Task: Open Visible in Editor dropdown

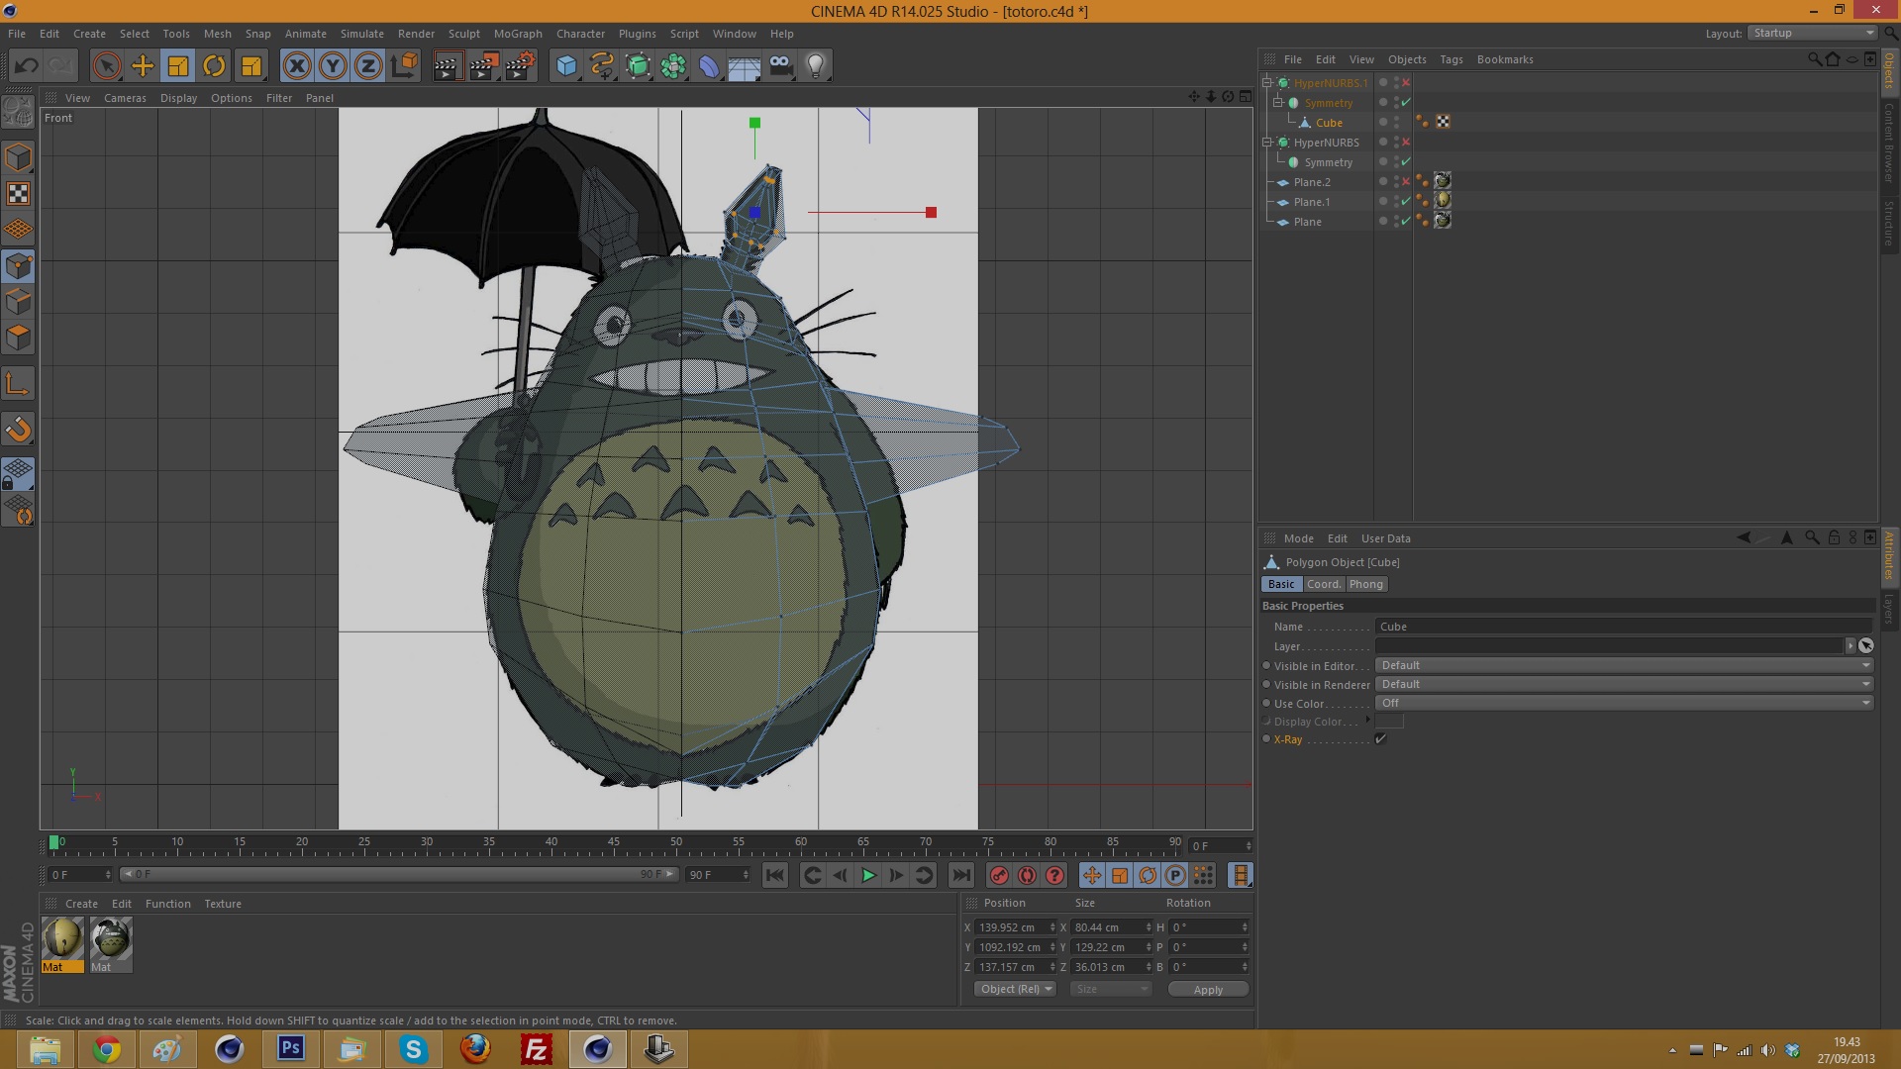Action: (1624, 665)
